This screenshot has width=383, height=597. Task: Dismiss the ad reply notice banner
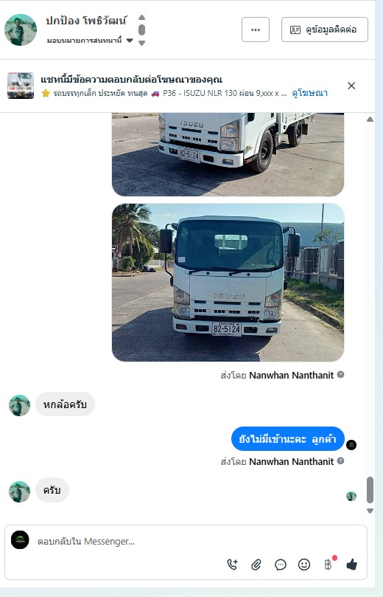click(x=351, y=86)
